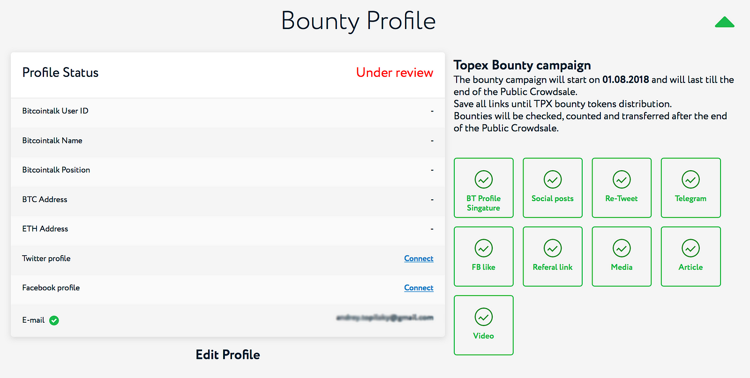Open the Re-Tweet bounty card
750x378 pixels.
622,188
